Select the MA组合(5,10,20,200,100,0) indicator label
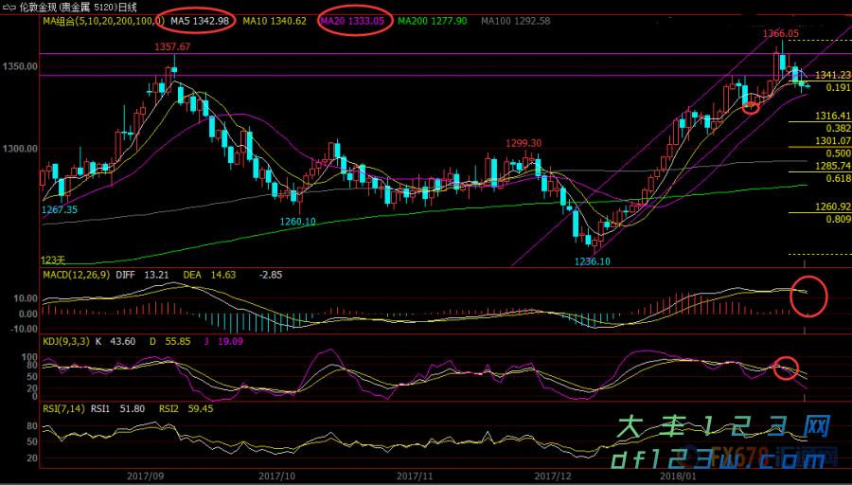852x485 pixels. tap(103, 21)
